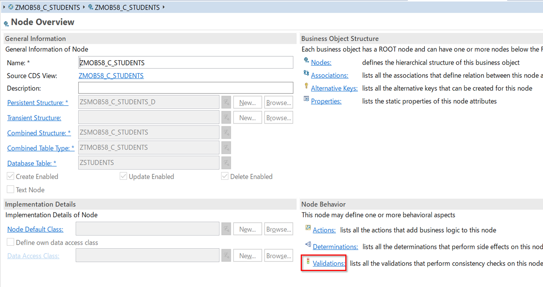Open the Validations link in Node Behavior
The height and width of the screenshot is (287, 543).
[x=329, y=263]
